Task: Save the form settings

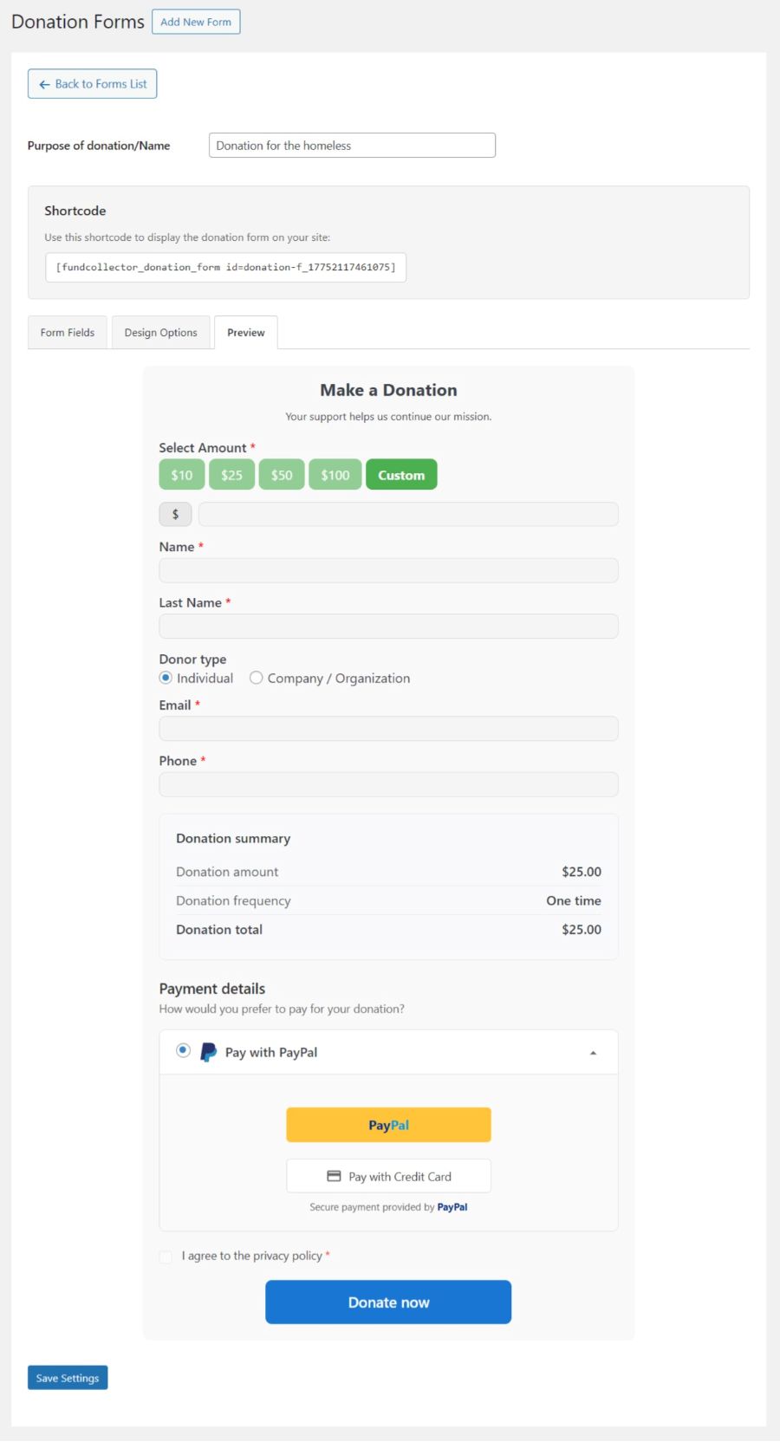Action: click(x=67, y=1377)
